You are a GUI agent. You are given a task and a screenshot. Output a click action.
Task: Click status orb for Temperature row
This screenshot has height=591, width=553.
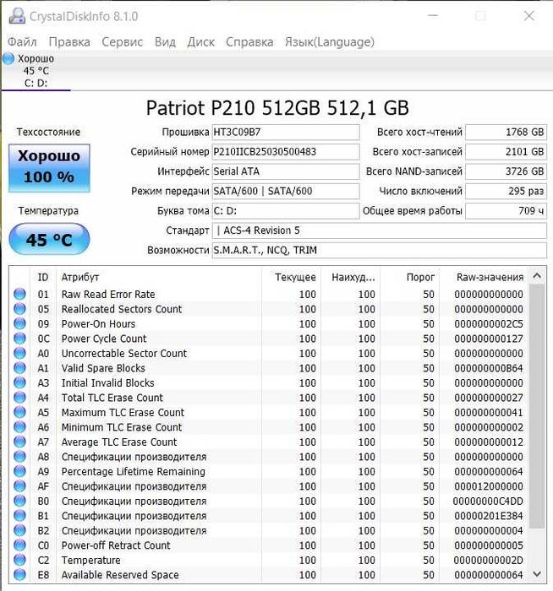click(x=19, y=560)
